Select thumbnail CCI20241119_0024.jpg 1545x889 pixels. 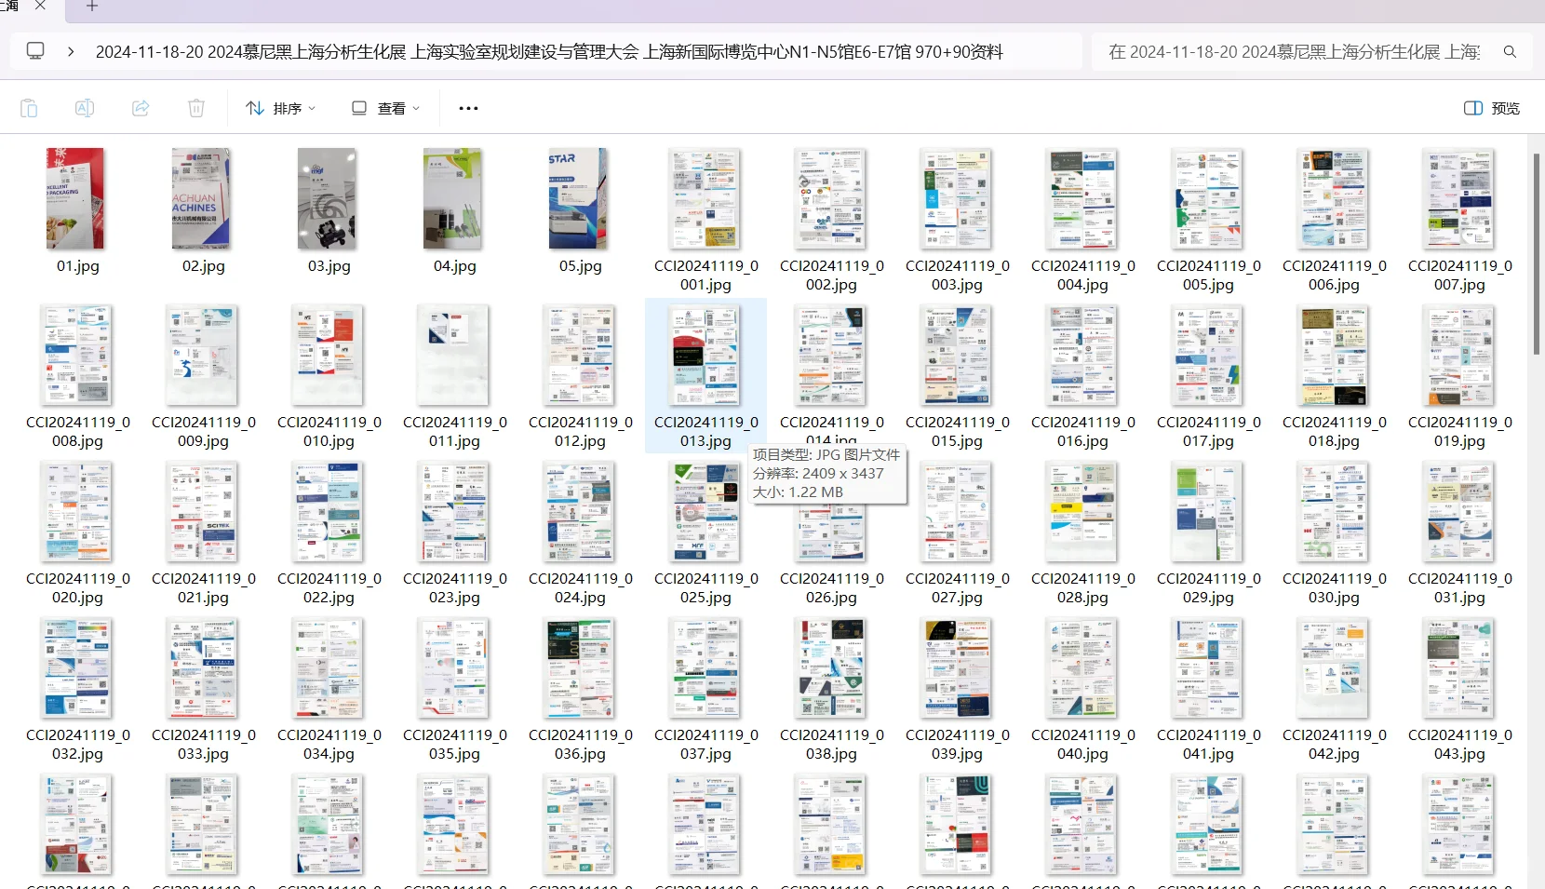(x=580, y=511)
